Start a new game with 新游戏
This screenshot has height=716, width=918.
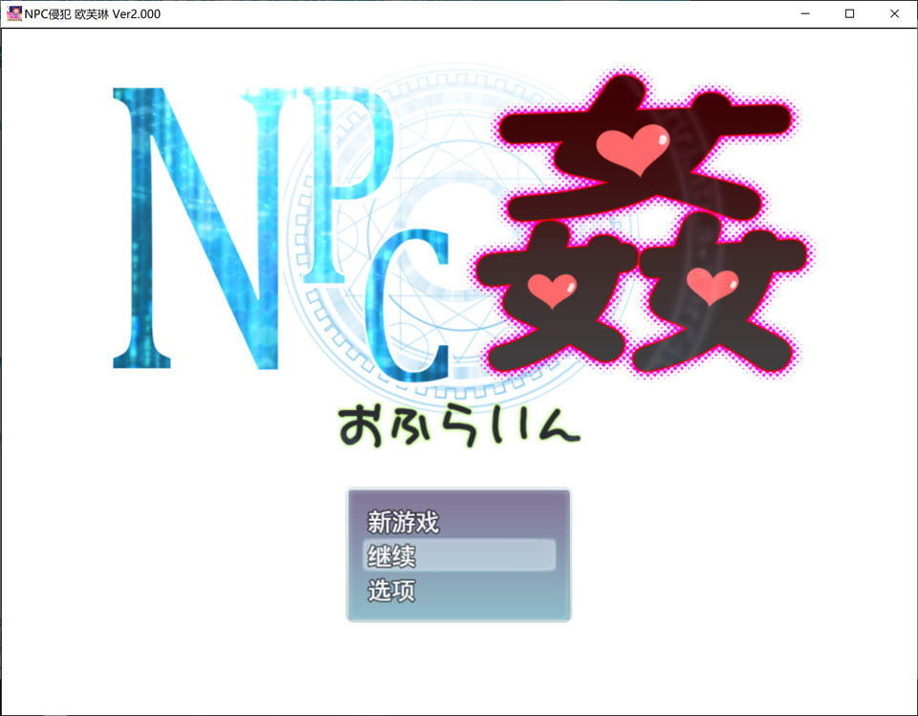(402, 521)
